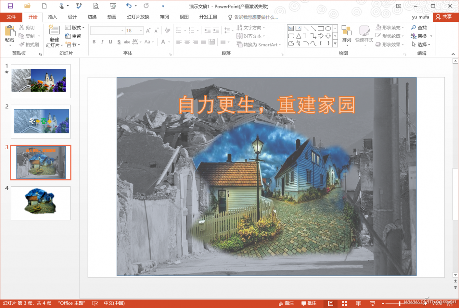
Task: Open Notes (备注) in status bar
Action: 286,303
